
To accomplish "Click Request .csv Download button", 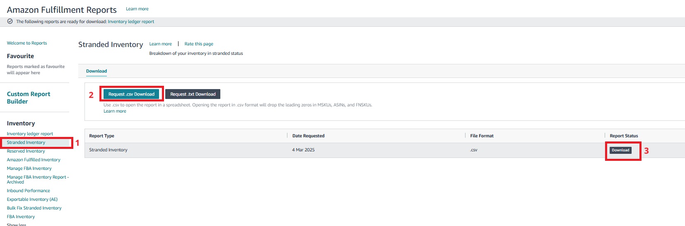I will pyautogui.click(x=131, y=94).
